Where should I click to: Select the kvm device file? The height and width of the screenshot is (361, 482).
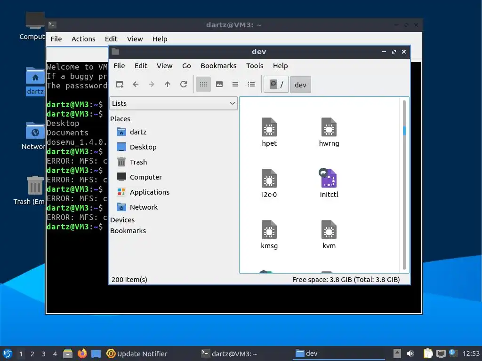click(329, 235)
